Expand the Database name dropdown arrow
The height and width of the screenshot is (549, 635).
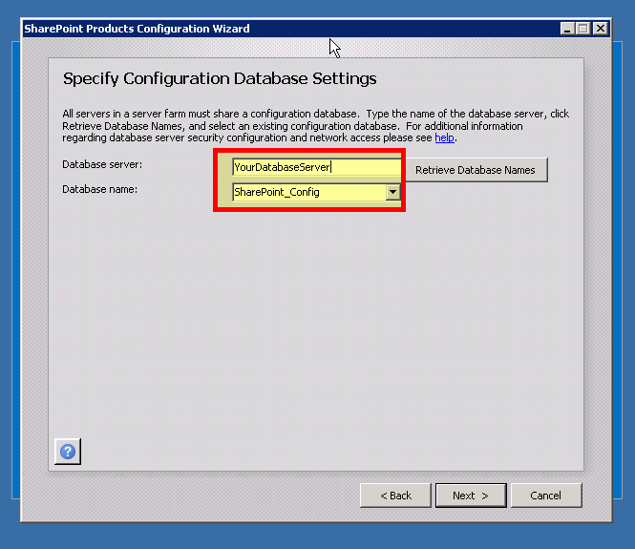[x=392, y=192]
